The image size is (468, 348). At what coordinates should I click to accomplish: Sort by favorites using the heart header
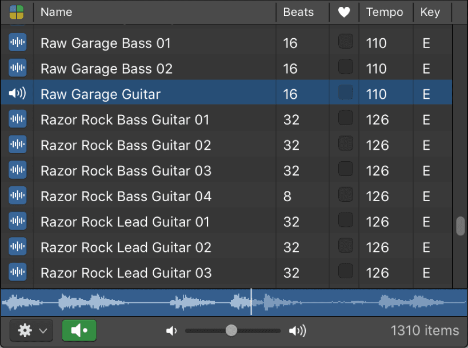tap(344, 12)
